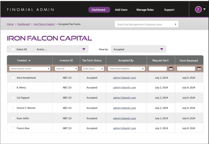Expand the user profile menu arrow

204,9
